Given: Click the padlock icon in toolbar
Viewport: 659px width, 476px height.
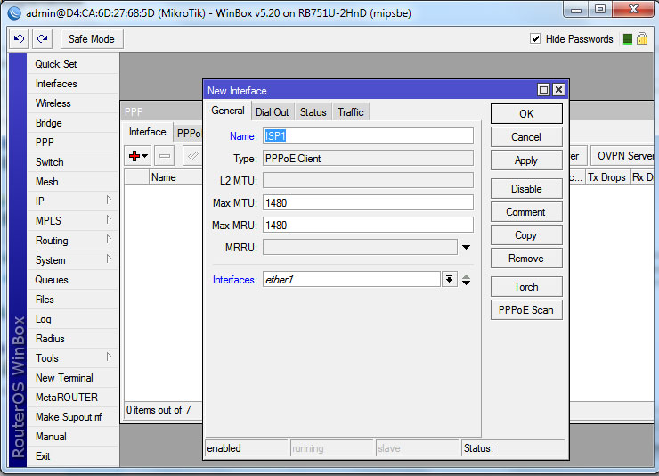Looking at the screenshot, I should pos(641,39).
